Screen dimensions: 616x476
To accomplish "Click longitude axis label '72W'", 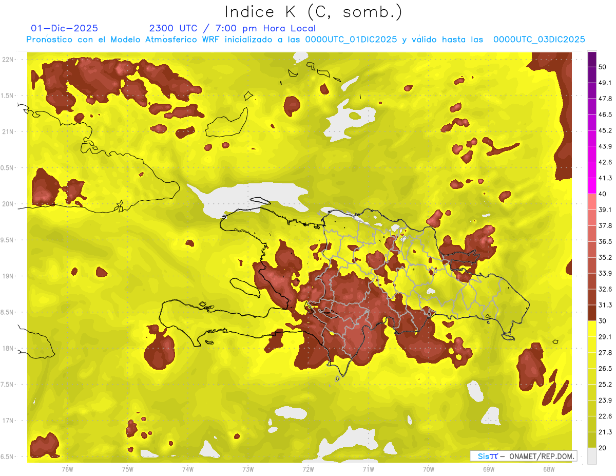I will tap(308, 469).
